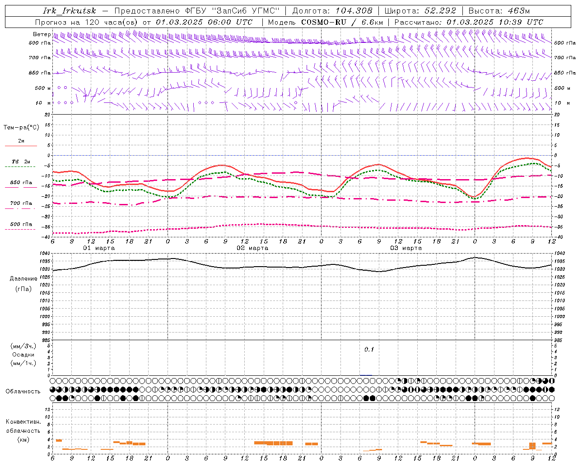Image resolution: width=578 pixels, height=462 pixels.
Task: Select the '500 м' wind level label on left
Action: [43, 88]
